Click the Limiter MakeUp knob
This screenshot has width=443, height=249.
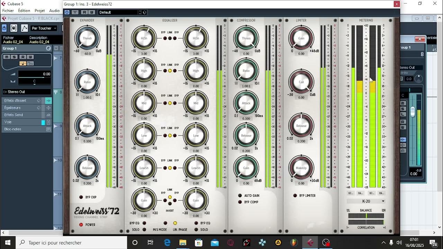(x=301, y=168)
